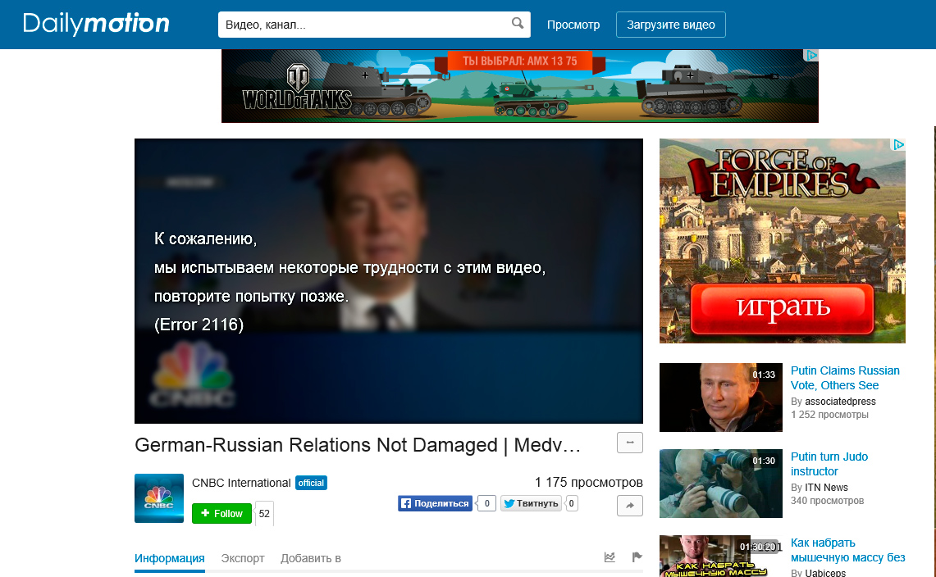Click the Dailymotion logo

coord(96,24)
